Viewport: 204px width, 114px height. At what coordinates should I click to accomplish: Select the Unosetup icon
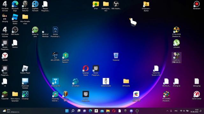(x=25, y=95)
